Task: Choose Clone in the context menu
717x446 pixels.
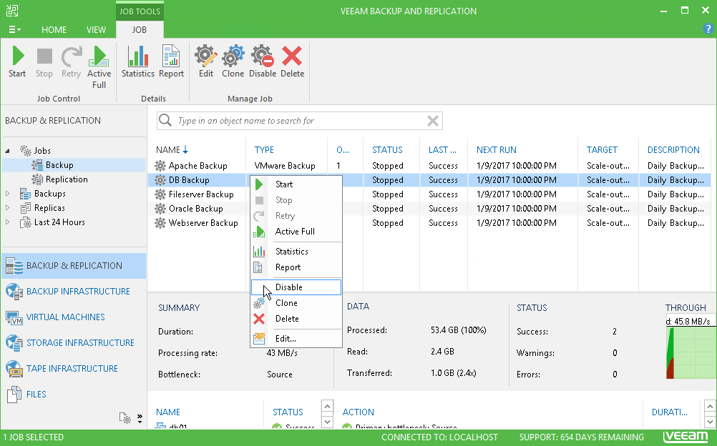Action: click(x=296, y=303)
